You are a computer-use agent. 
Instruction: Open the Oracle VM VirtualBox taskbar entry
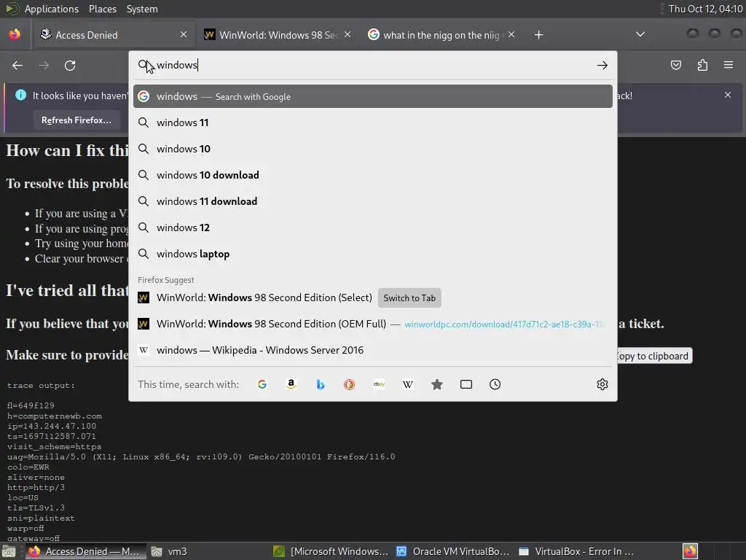[453, 551]
